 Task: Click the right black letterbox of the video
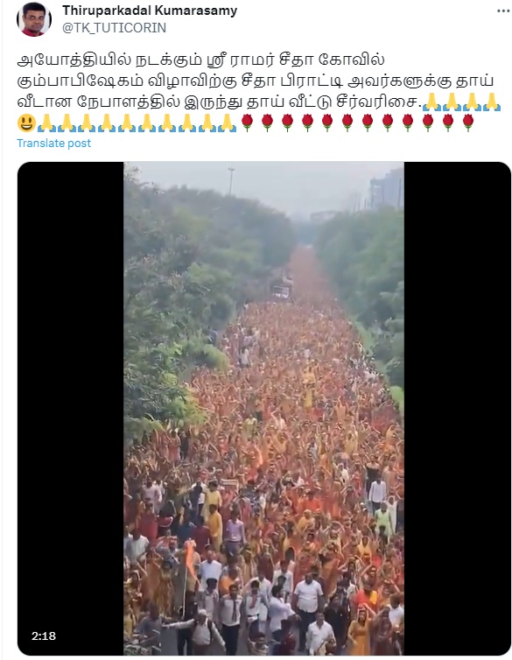[458, 408]
